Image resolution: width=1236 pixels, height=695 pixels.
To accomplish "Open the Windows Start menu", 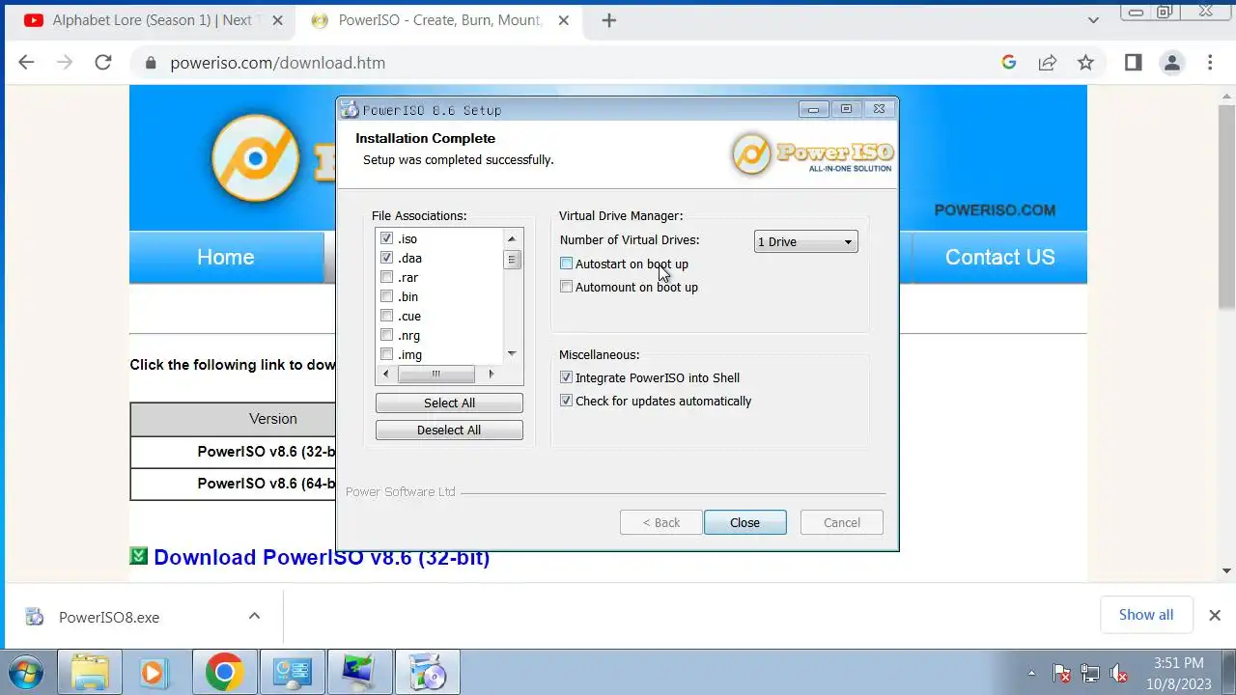I will click(25, 673).
